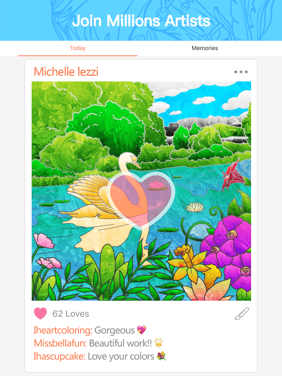This screenshot has width=282, height=376.
Task: Click the Love your colors comment text
Action: pos(121,356)
